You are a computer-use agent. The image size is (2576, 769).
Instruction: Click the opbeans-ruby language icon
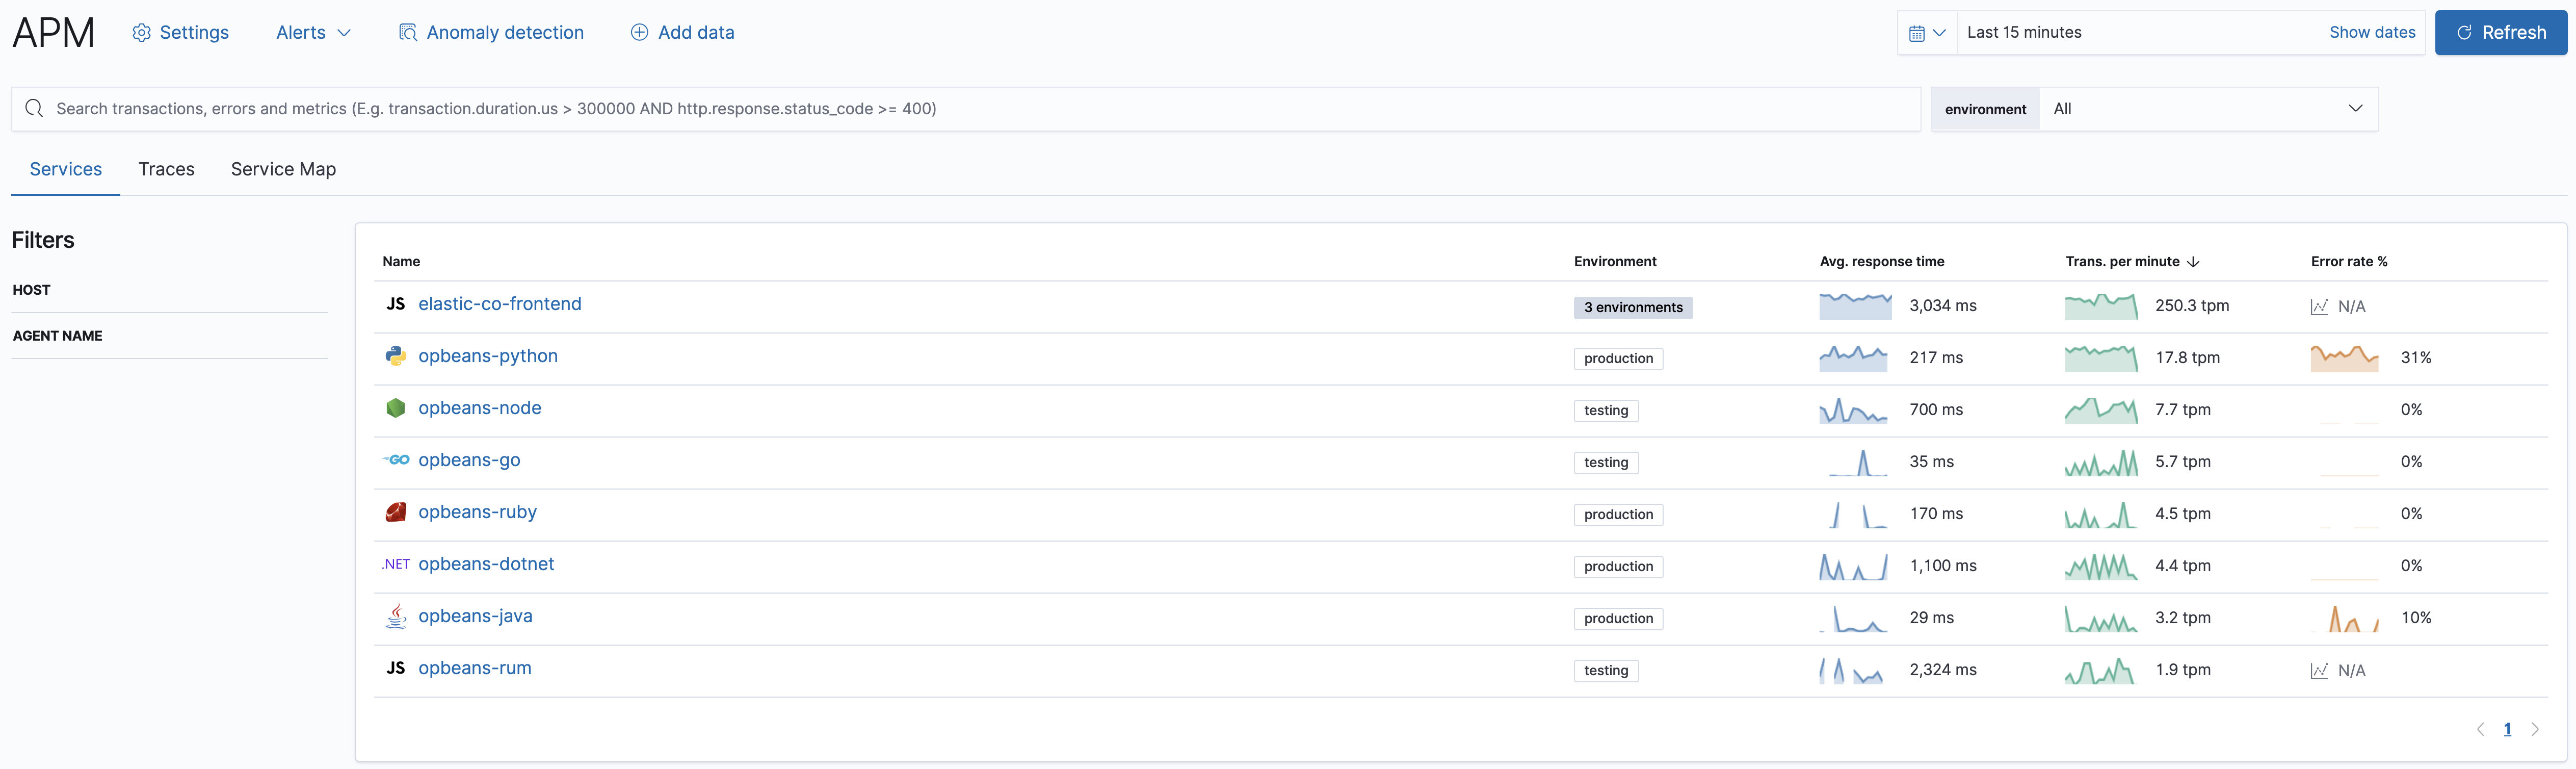395,511
